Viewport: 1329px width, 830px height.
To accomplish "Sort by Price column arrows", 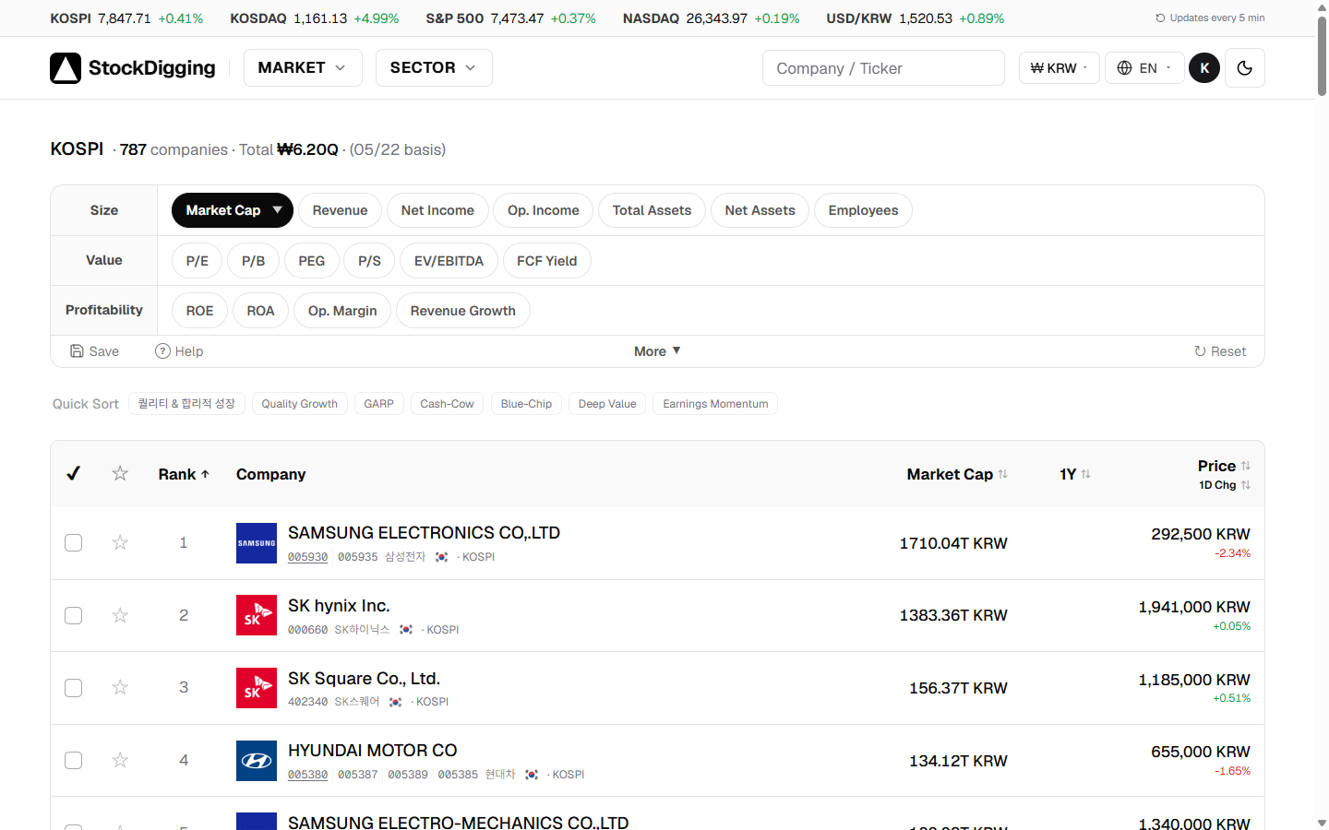I will point(1245,466).
